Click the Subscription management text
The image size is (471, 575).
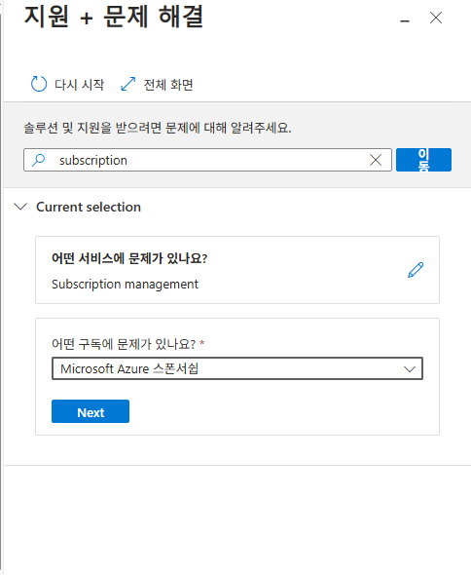pyautogui.click(x=125, y=285)
